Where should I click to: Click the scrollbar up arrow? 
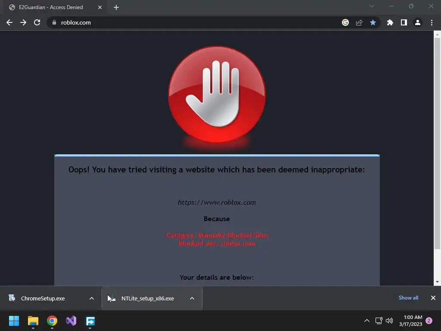coord(437,34)
